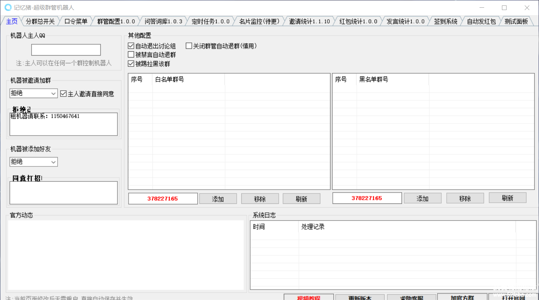Viewport: 539px width, 300px height.
Task: Click whitelist 刷新 button
Action: coord(302,199)
